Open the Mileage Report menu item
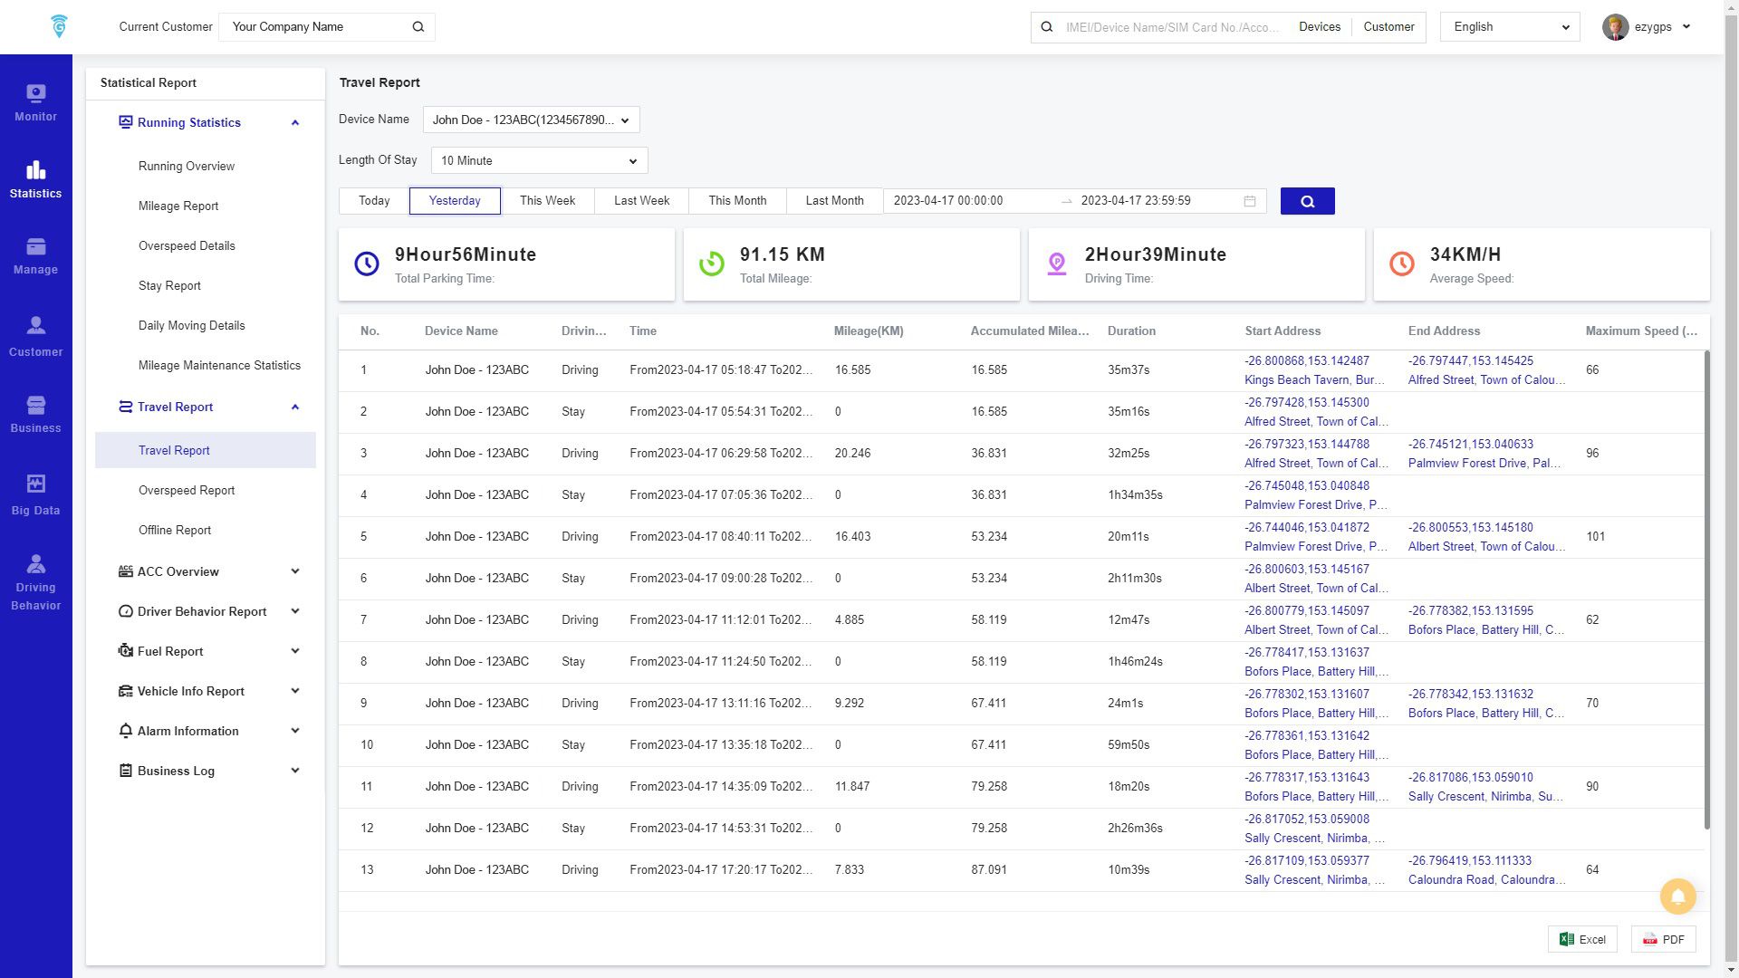The height and width of the screenshot is (978, 1739). (x=178, y=206)
